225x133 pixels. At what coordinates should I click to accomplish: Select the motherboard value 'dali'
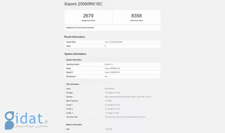tap(106, 77)
